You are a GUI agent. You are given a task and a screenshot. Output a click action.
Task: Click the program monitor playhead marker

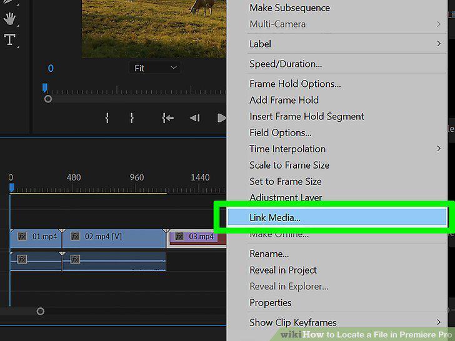(45, 87)
